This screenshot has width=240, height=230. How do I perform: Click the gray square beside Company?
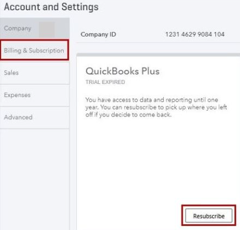[x=47, y=30]
